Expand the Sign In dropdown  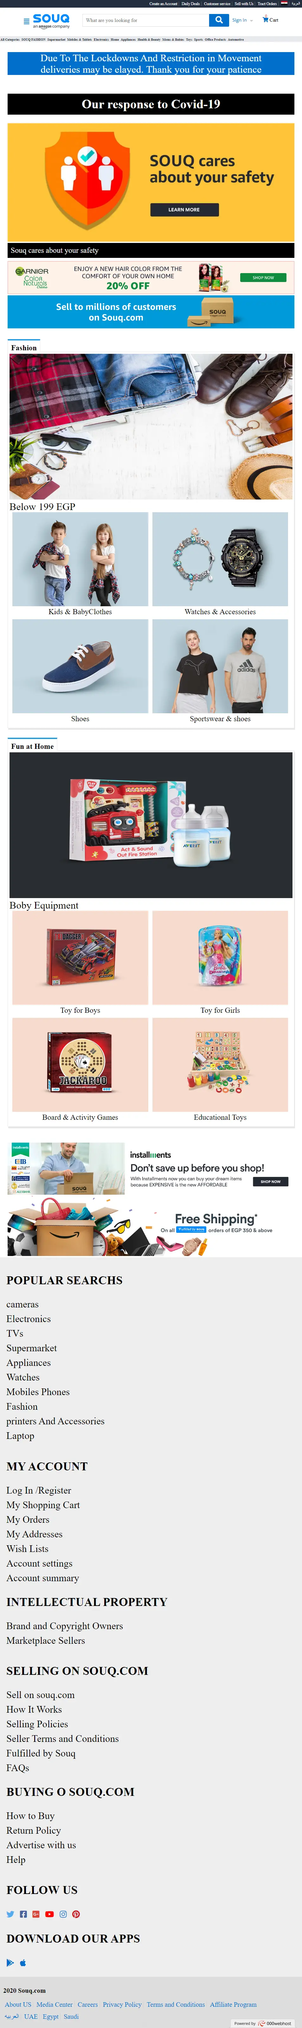242,20
